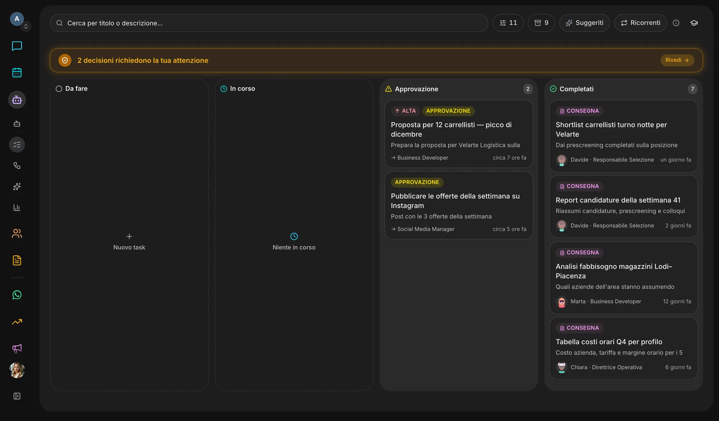Open Pubblicare le offerte su Instagram card
Screen dimensions: 719x421
[458, 205]
